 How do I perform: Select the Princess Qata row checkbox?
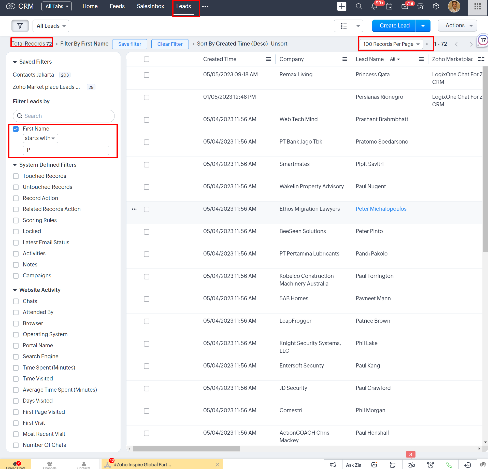(x=147, y=75)
